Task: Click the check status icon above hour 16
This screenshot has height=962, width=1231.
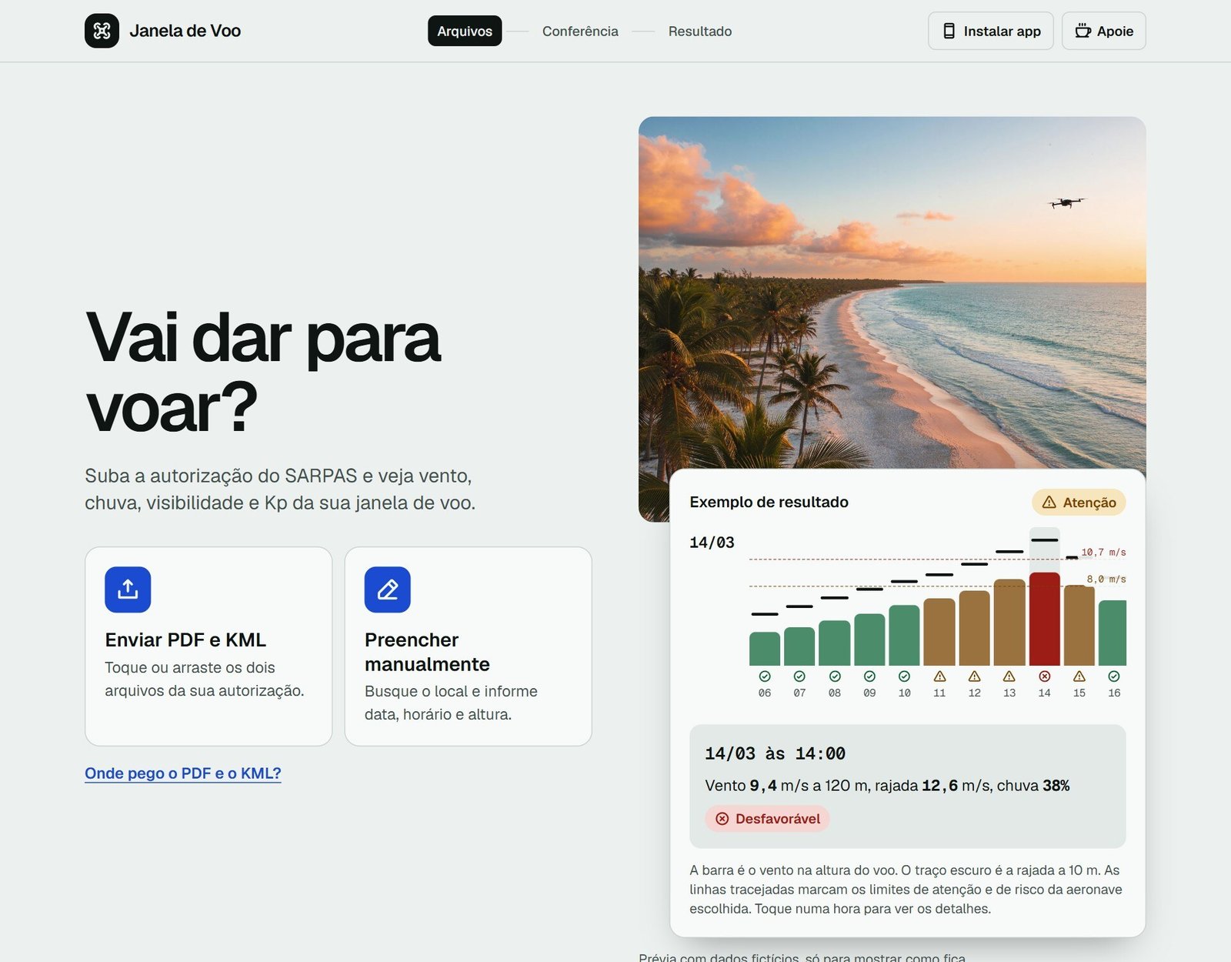Action: point(1114,676)
